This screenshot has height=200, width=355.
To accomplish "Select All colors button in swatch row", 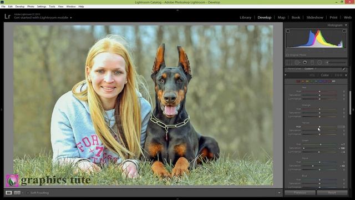I will 333,81.
